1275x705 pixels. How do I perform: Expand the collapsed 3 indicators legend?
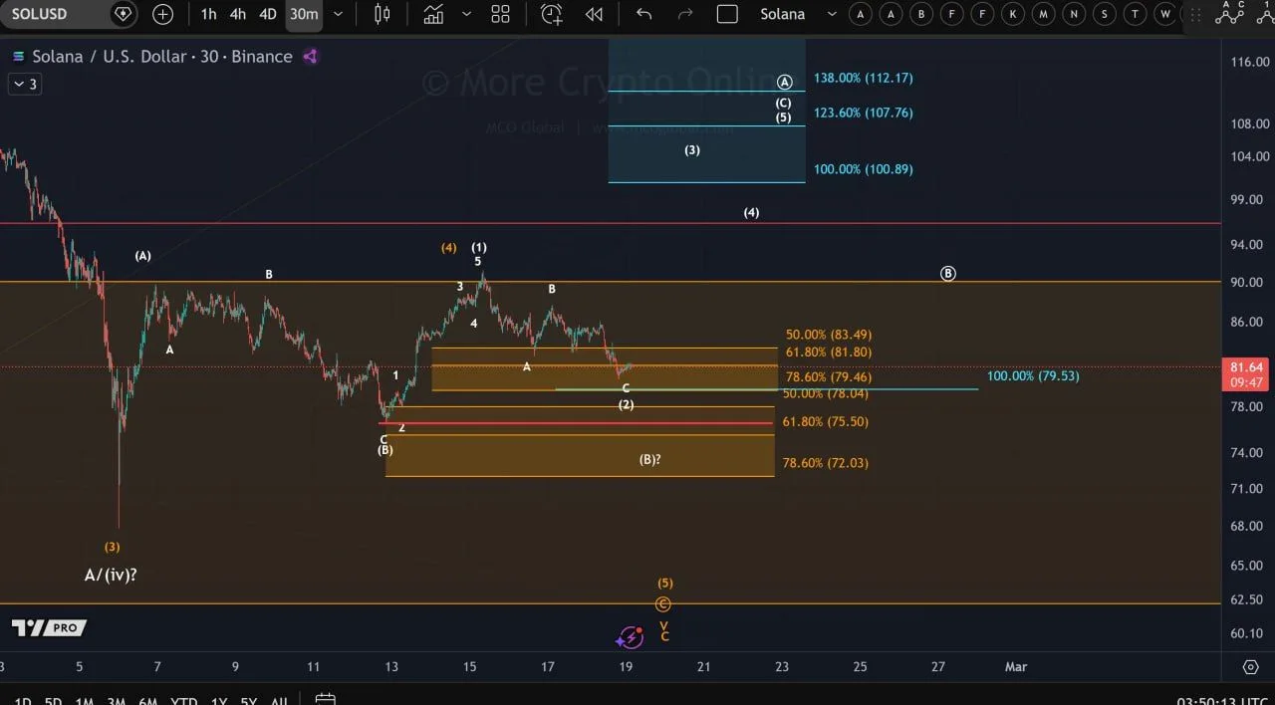pos(23,85)
